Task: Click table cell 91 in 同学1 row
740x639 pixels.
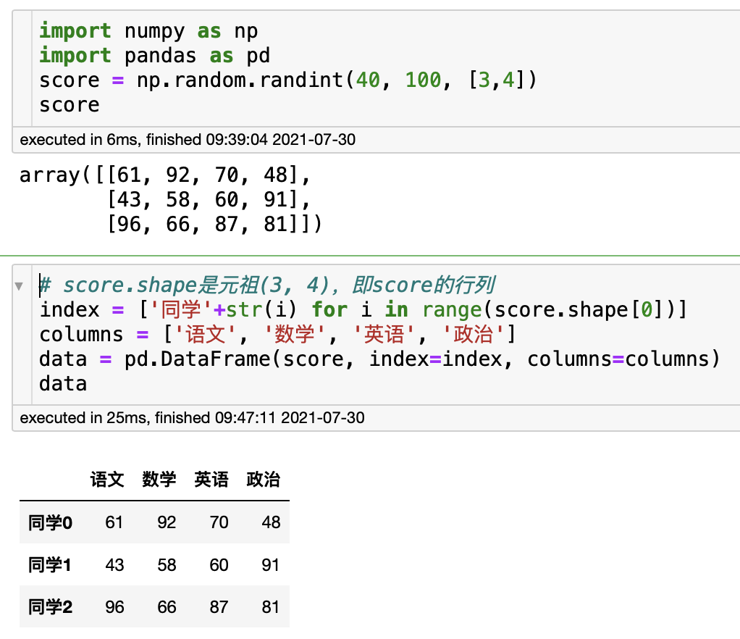Action: [270, 565]
